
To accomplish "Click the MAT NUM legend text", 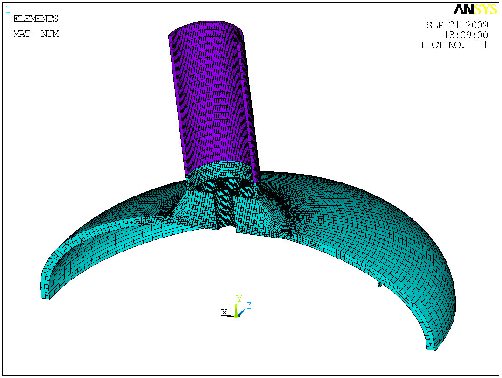I will click(x=35, y=34).
